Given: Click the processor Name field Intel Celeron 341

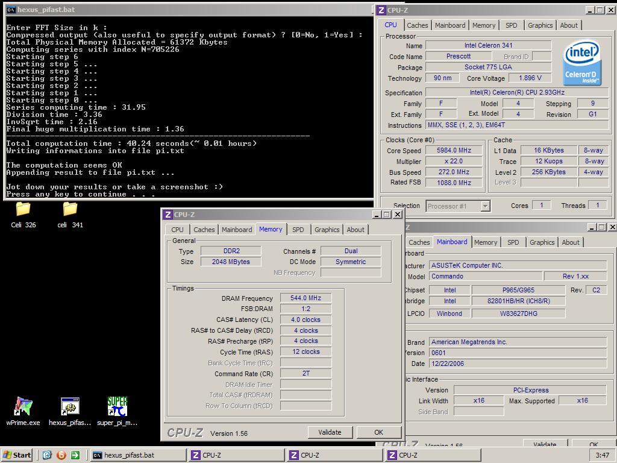Looking at the screenshot, I should tap(488, 45).
